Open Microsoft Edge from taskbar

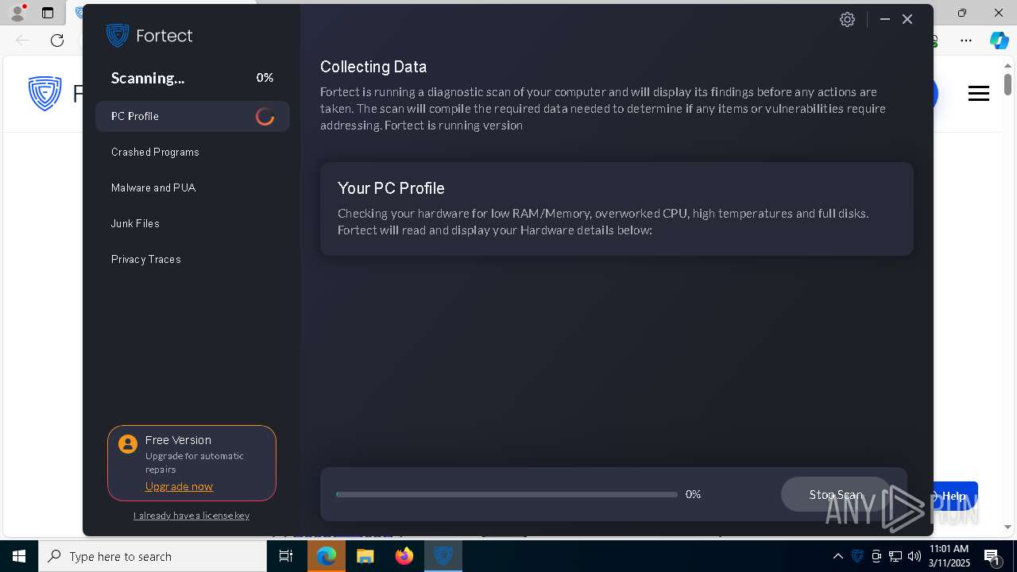coord(327,556)
